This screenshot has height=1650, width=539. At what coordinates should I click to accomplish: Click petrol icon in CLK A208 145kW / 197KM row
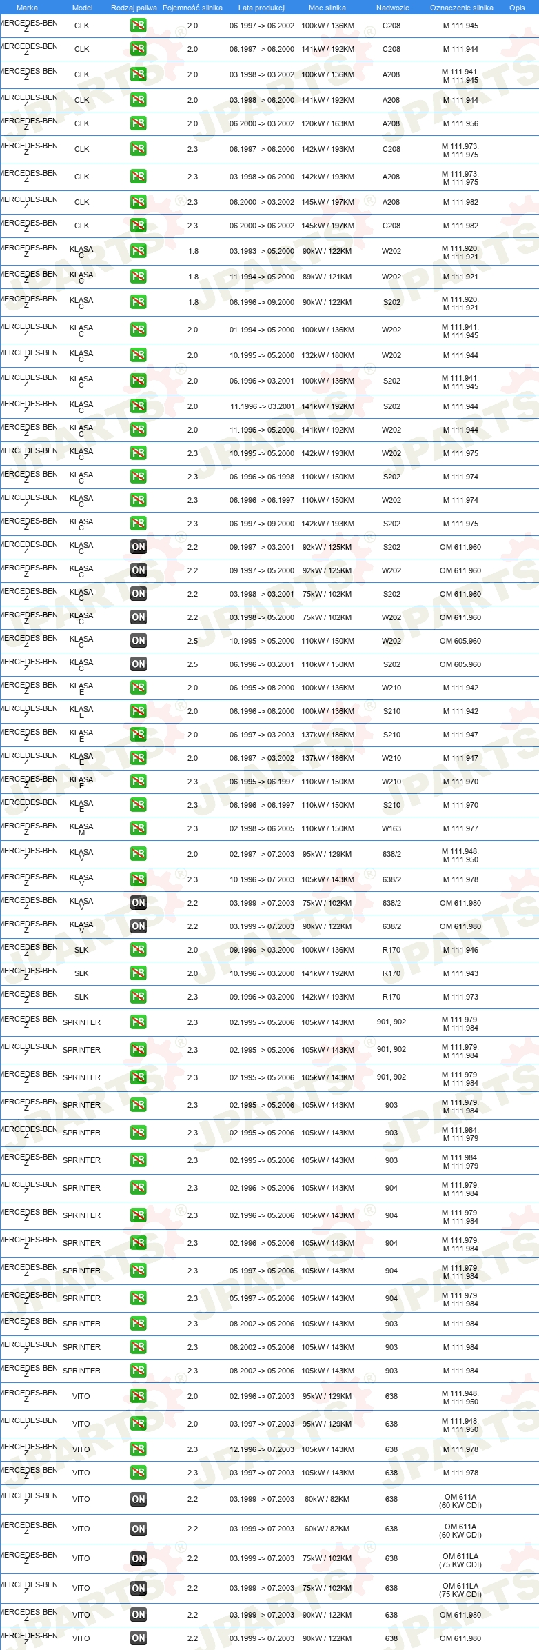coord(138,202)
